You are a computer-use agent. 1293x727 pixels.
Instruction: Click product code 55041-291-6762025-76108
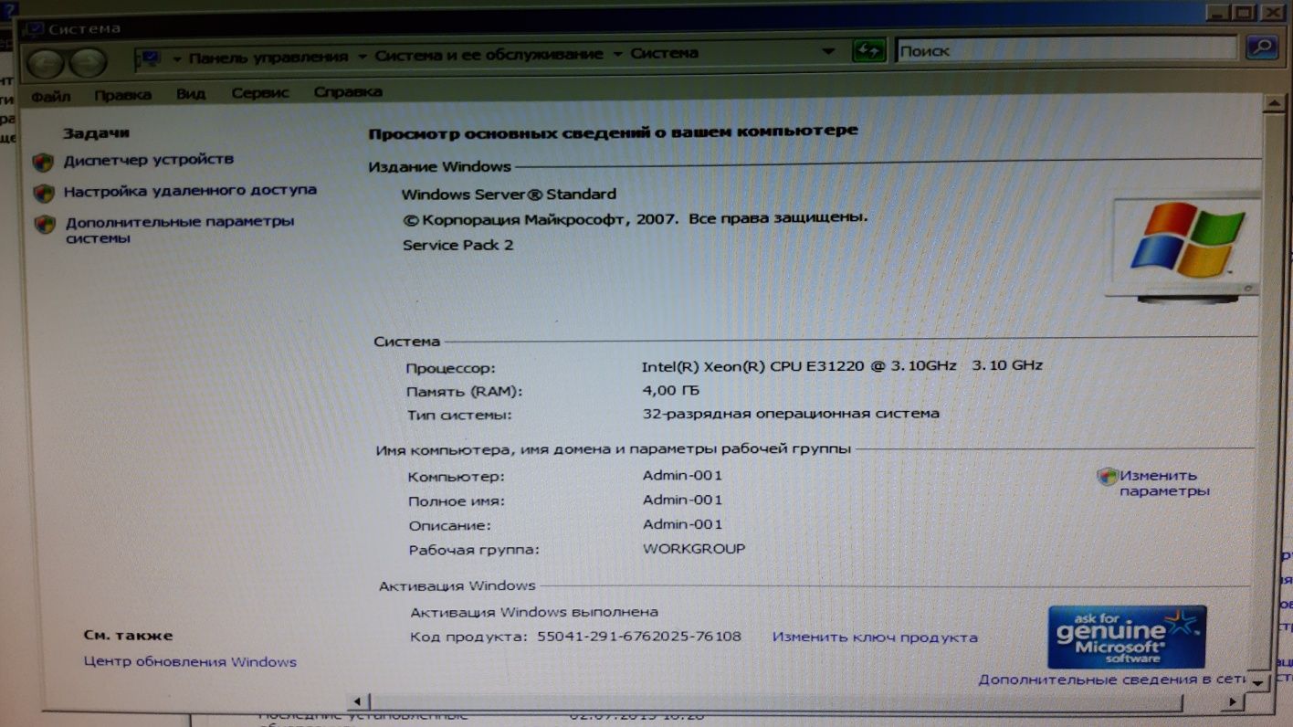pos(639,637)
